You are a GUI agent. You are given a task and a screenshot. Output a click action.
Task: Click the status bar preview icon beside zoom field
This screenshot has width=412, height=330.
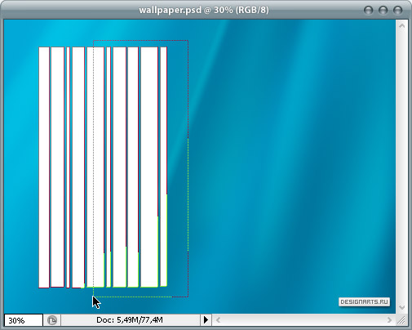click(52, 320)
